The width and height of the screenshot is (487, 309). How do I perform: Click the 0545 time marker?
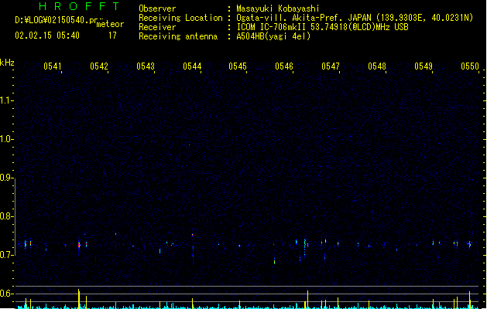[238, 66]
